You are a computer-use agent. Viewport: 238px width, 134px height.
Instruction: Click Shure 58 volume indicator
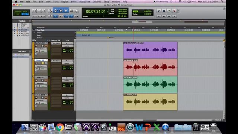68,67
